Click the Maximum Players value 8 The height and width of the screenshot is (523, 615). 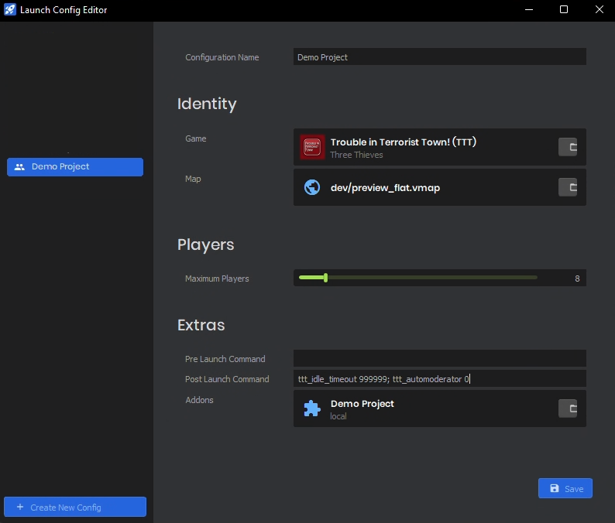[x=577, y=279]
